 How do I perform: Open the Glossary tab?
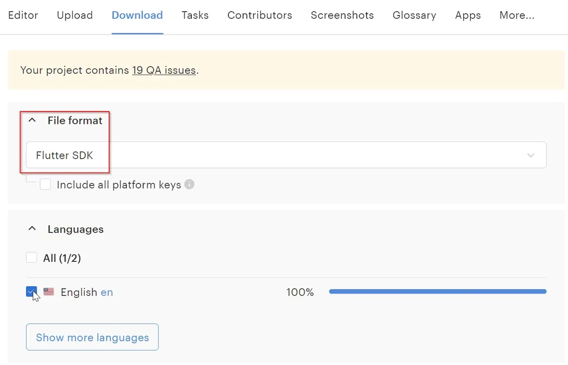[414, 16]
